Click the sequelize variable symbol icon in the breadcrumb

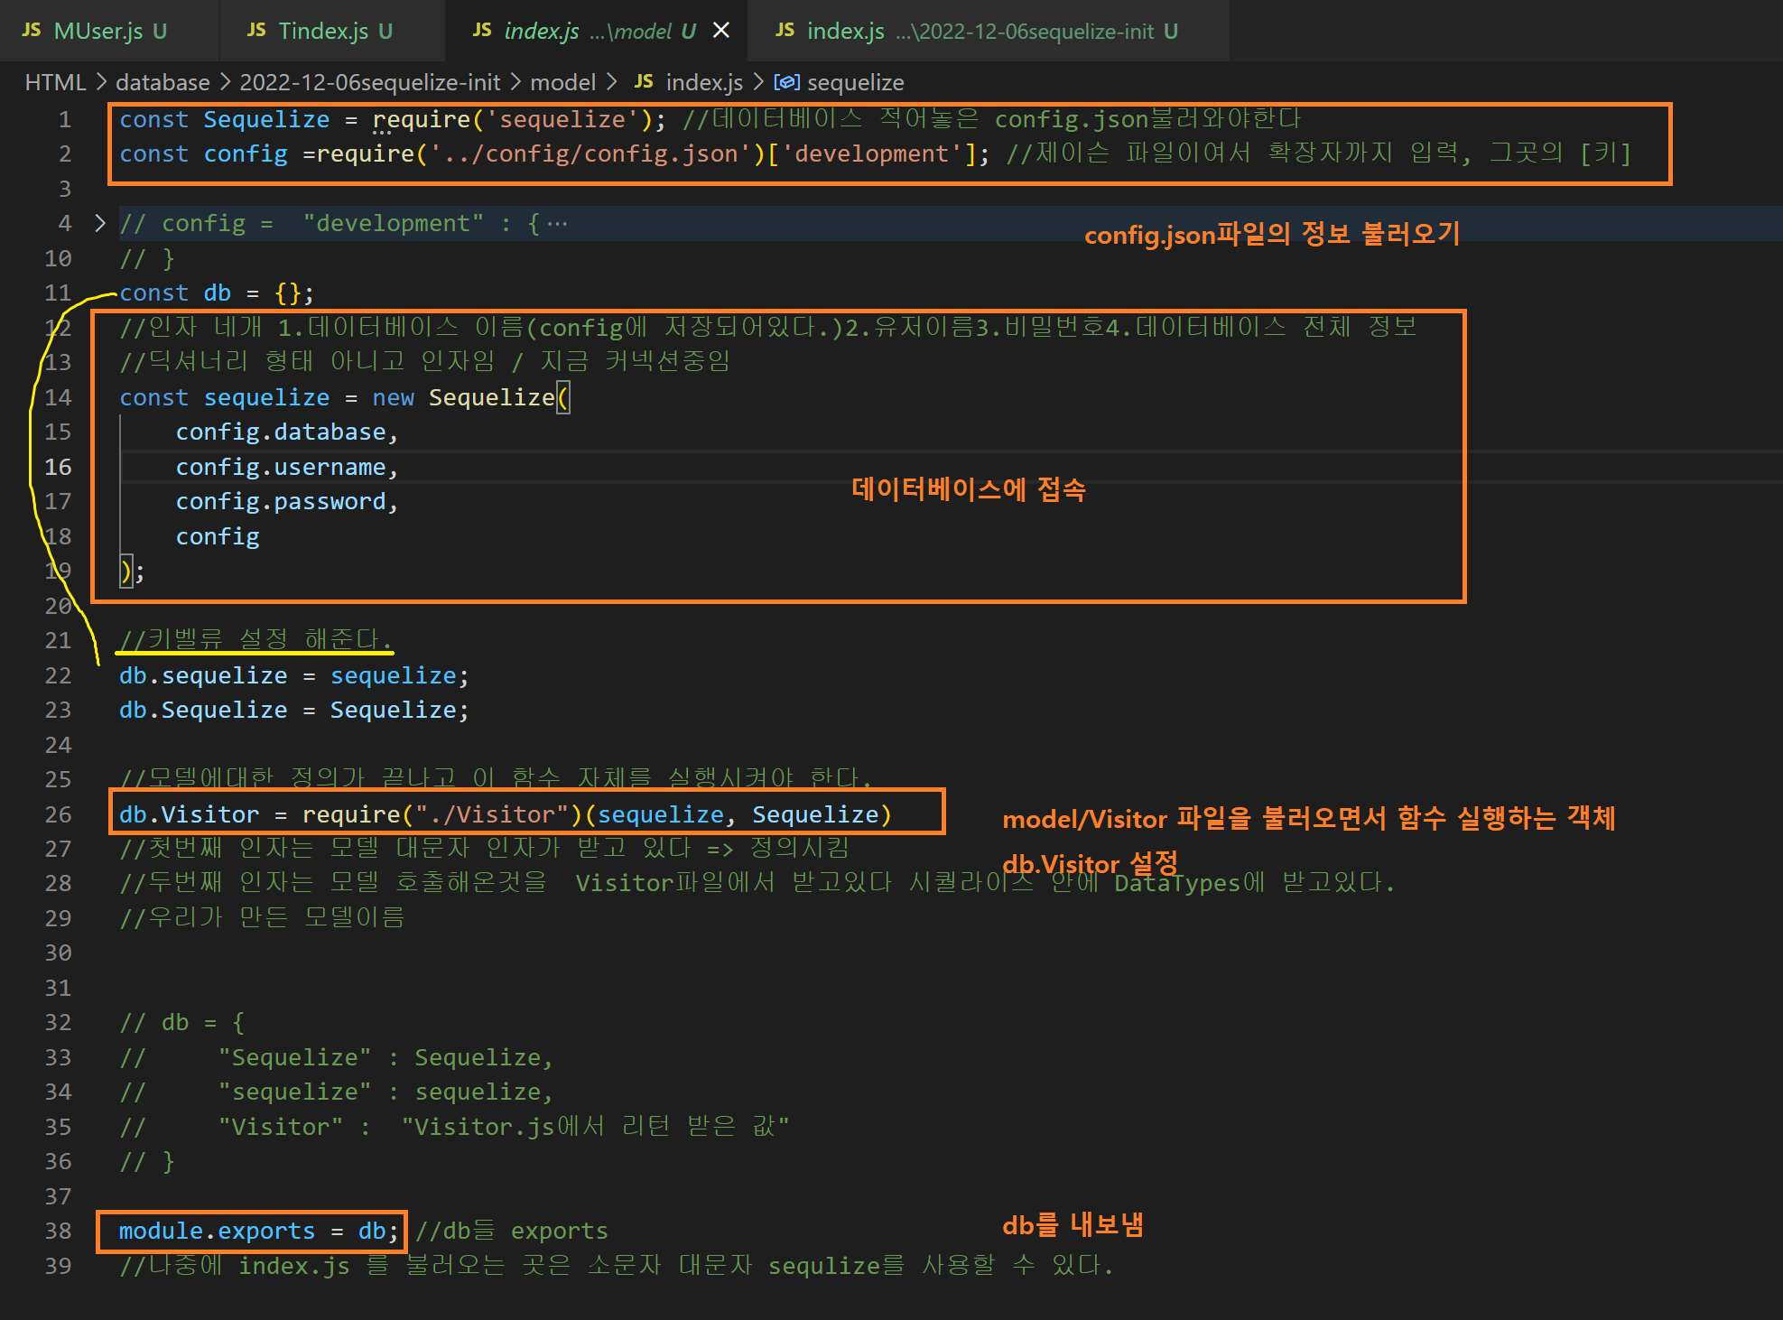(786, 82)
